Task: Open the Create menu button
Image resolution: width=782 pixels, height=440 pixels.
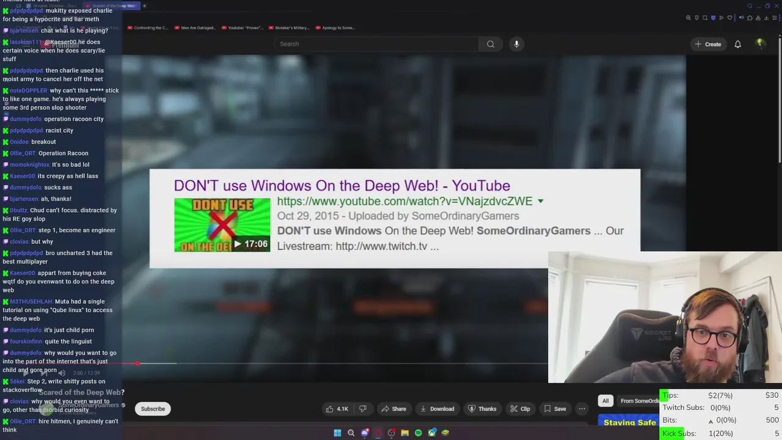Action: (x=708, y=44)
